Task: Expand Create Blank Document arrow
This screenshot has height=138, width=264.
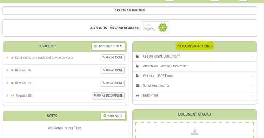Action: point(253,57)
